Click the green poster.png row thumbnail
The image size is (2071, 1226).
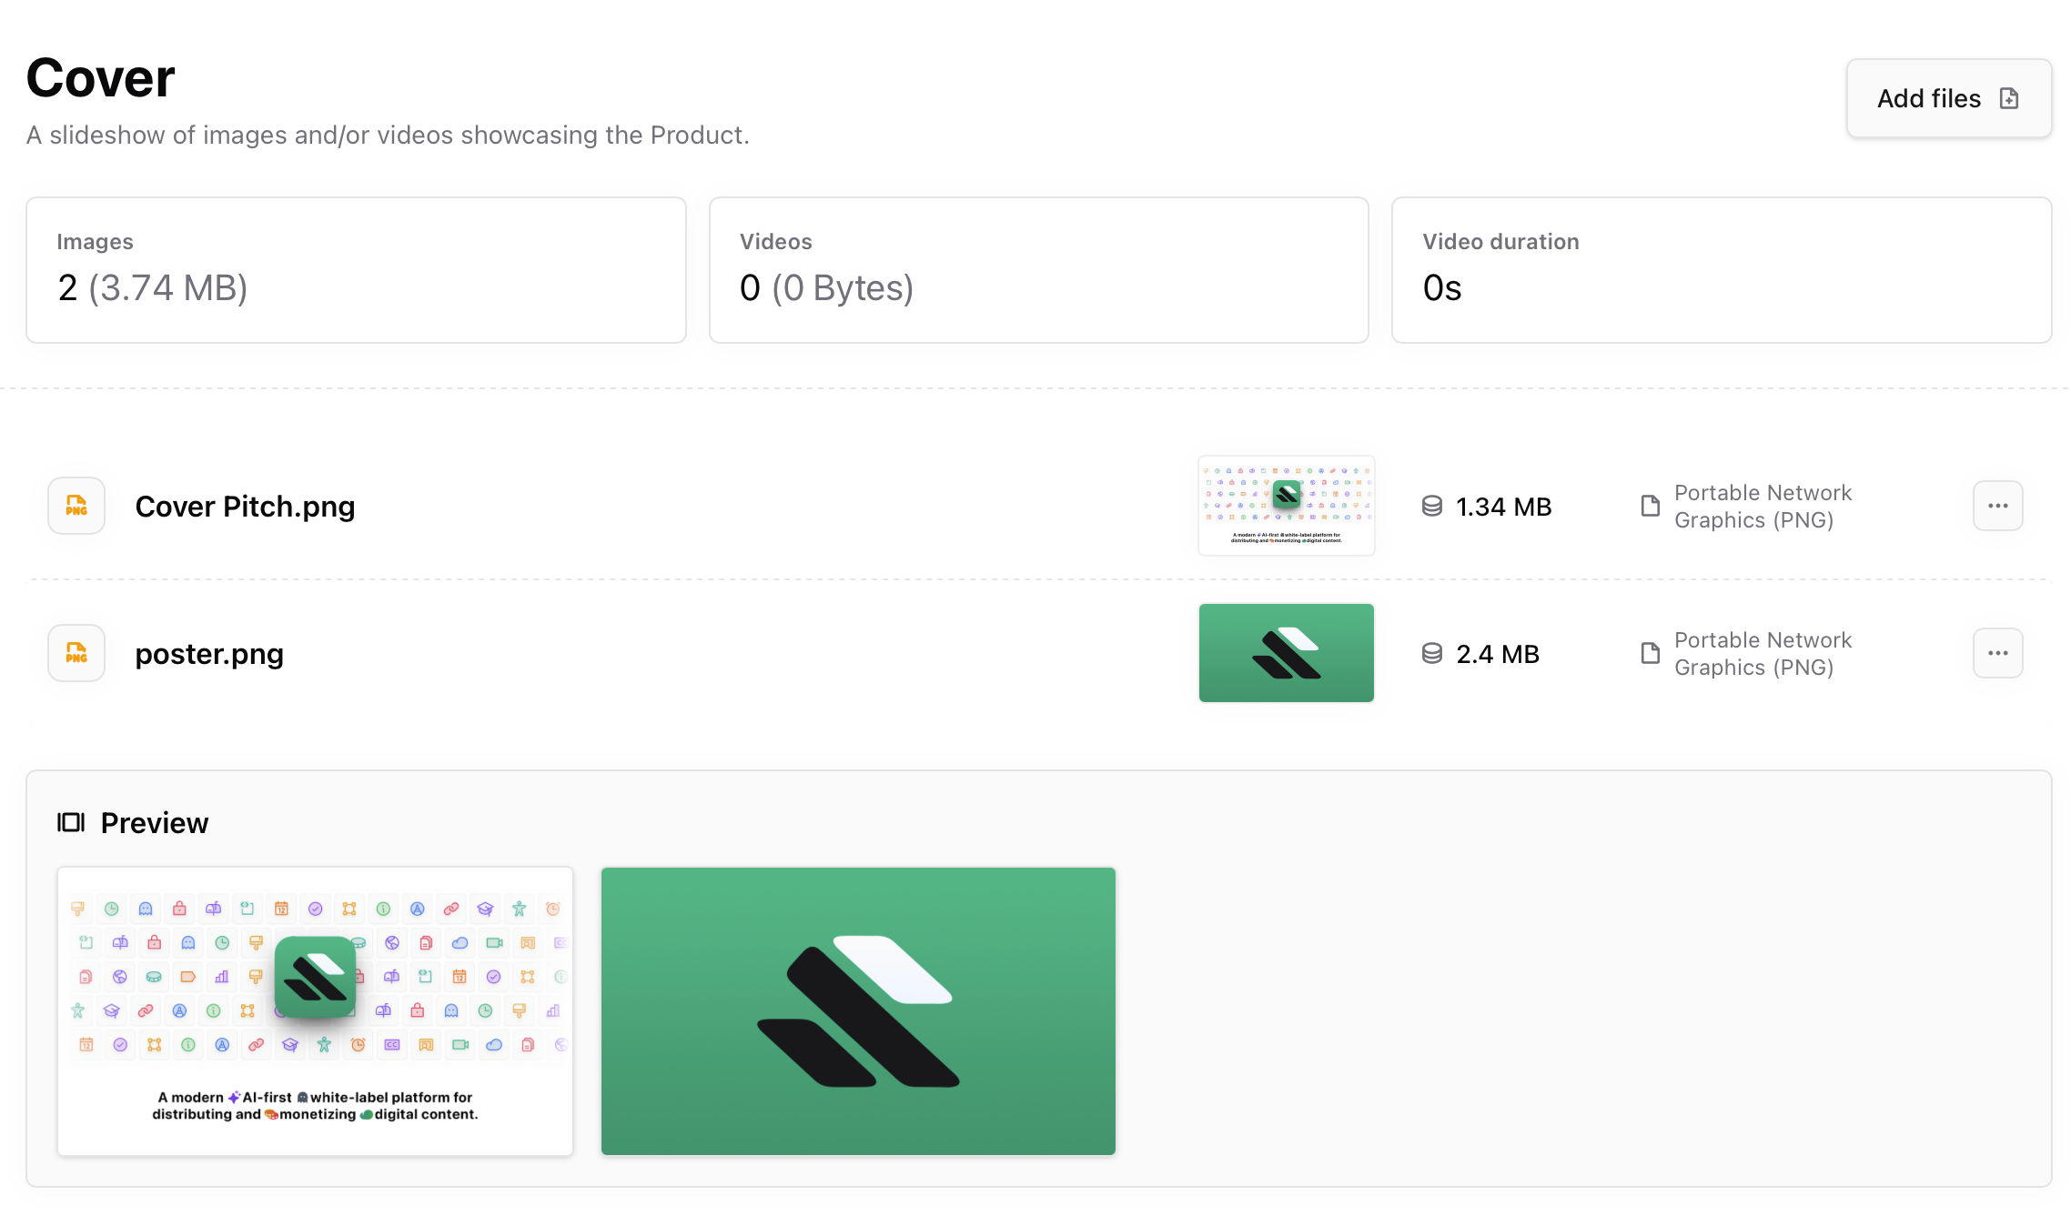click(1286, 653)
